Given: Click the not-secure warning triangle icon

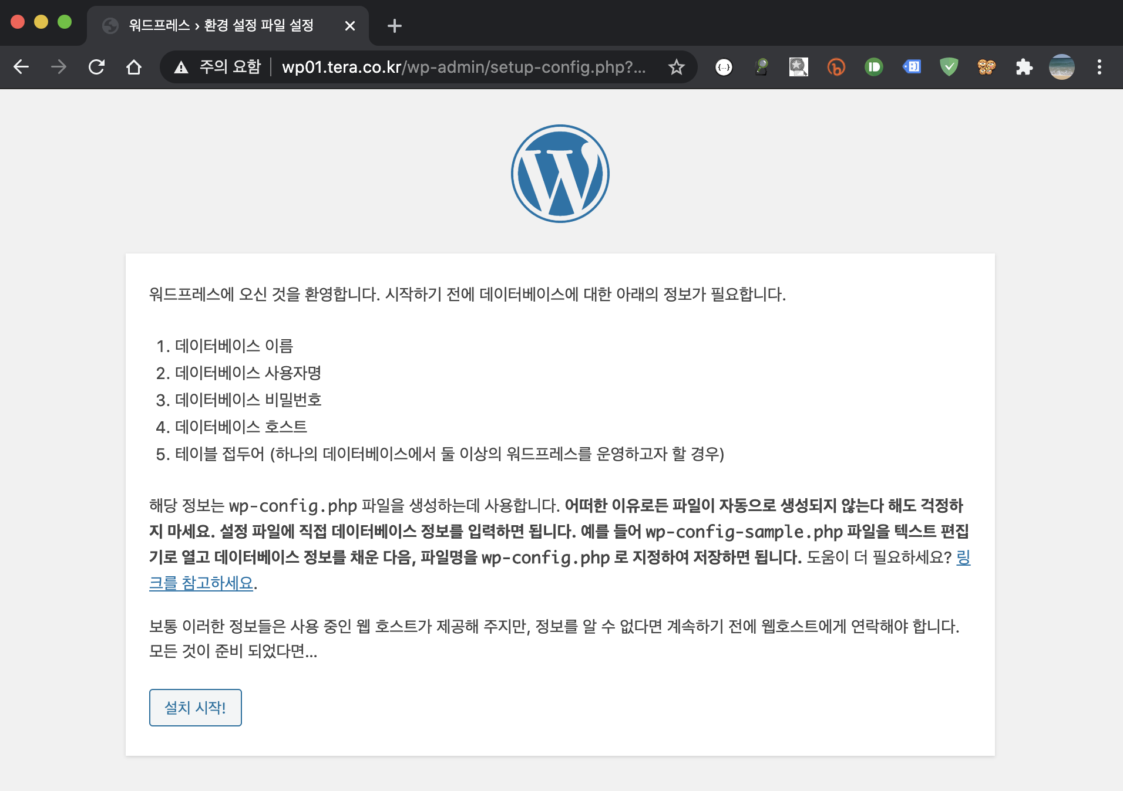Looking at the screenshot, I should 181,67.
